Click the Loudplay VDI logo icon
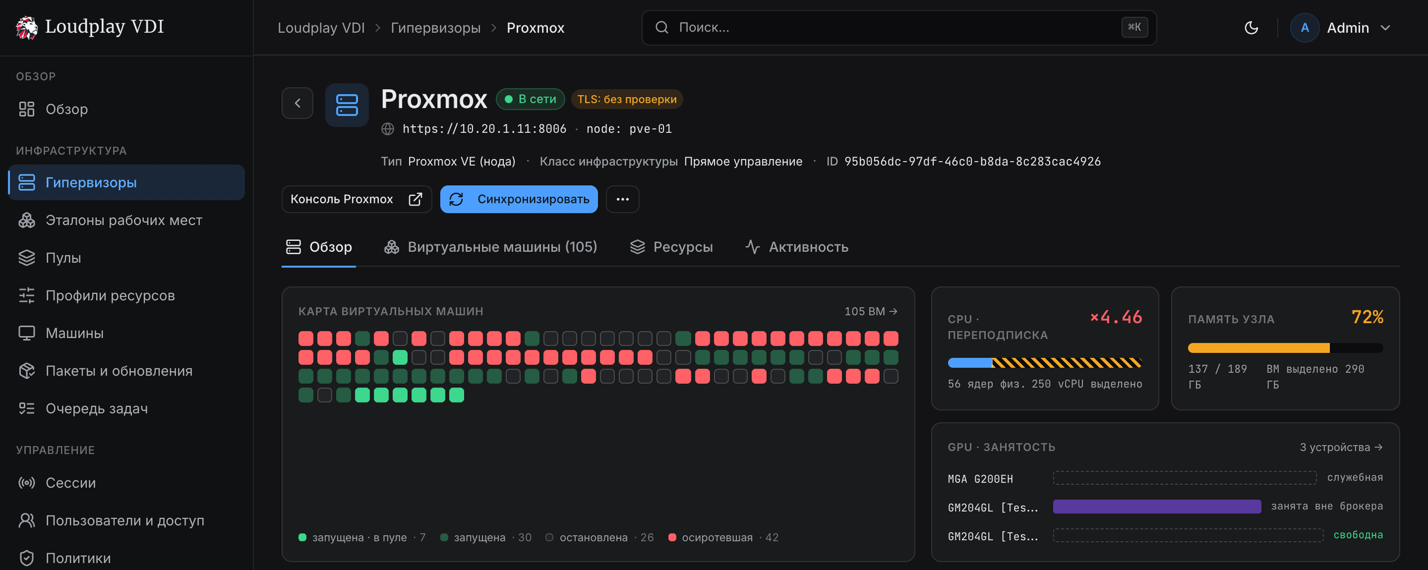The height and width of the screenshot is (570, 1428). (26, 27)
